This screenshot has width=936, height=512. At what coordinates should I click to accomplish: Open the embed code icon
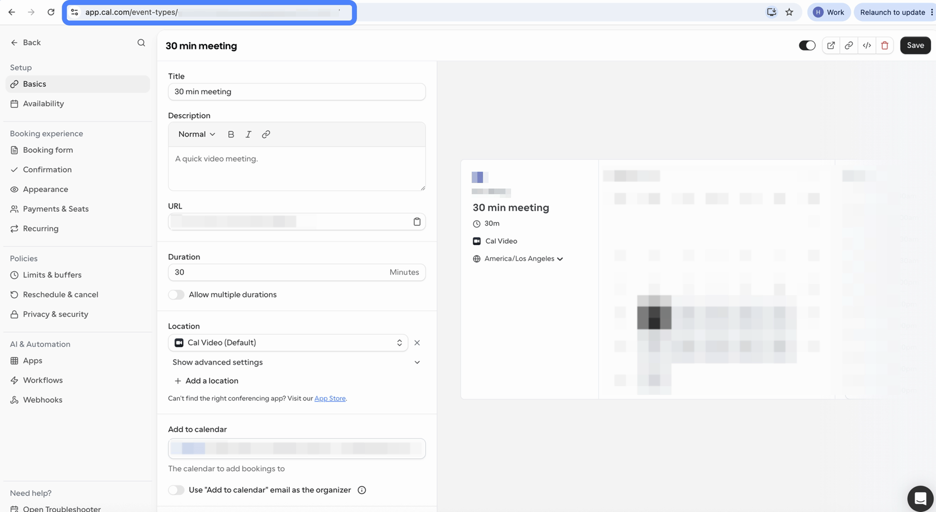click(x=867, y=45)
